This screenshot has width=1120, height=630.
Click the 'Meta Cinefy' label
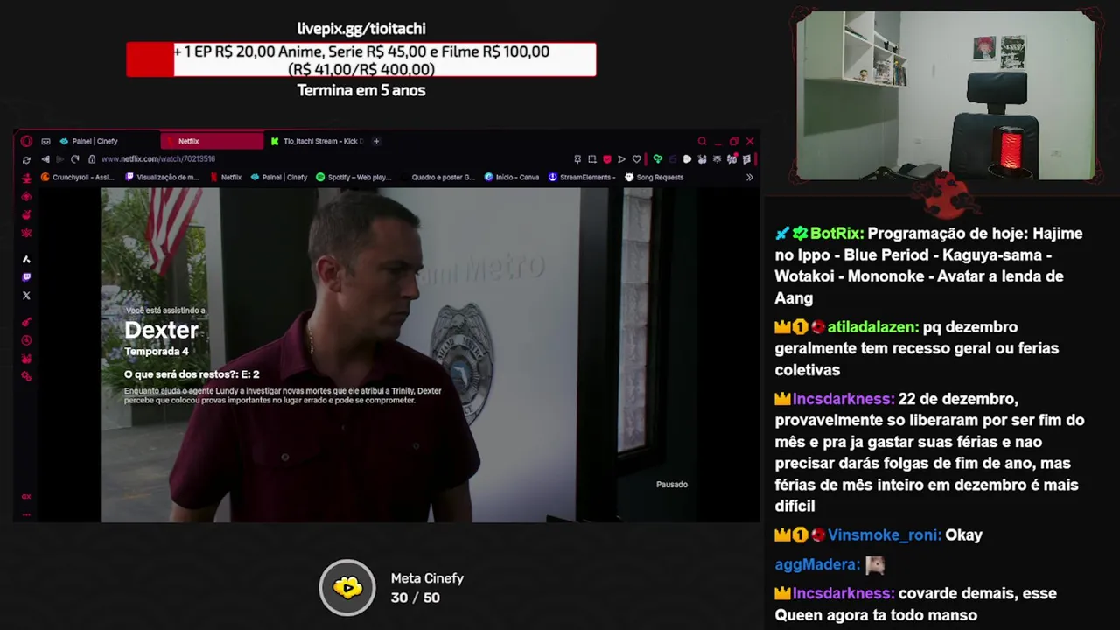coord(427,578)
